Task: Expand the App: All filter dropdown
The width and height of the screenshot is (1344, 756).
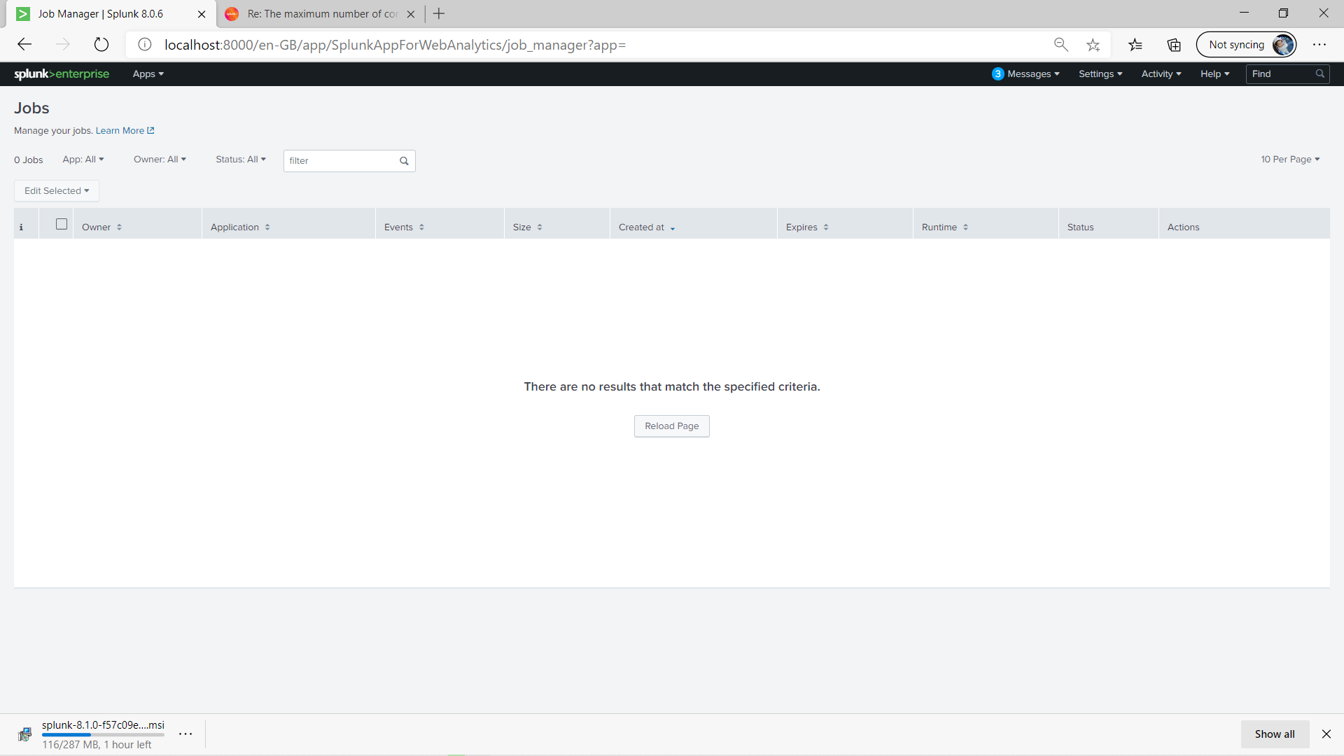Action: click(83, 160)
